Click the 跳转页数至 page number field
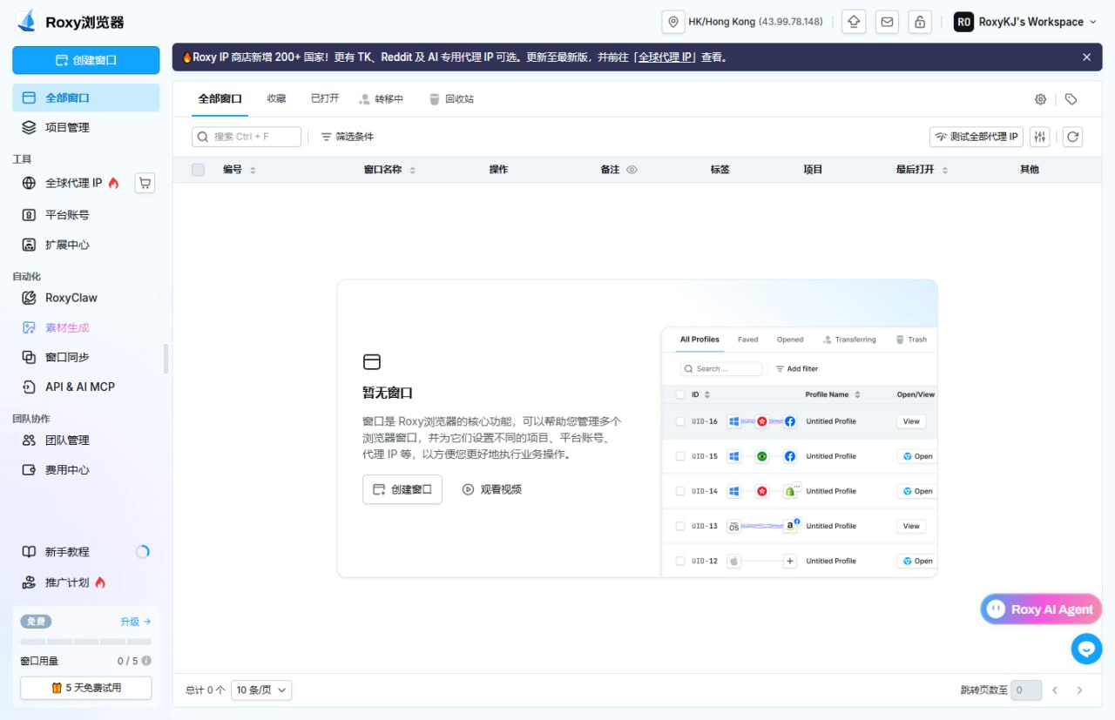Screen dimensions: 1115x720 tap(1026, 690)
